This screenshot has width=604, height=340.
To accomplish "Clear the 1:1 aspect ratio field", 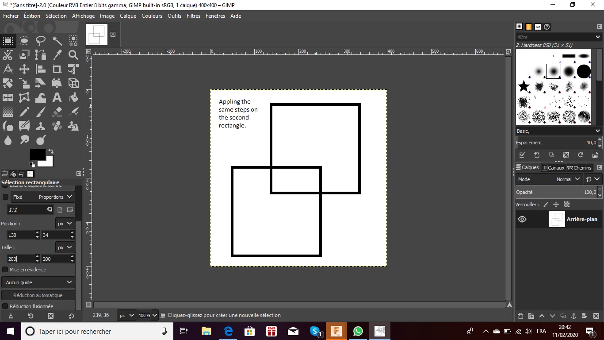I will pos(49,209).
